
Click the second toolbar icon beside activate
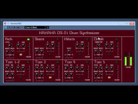[10, 27]
